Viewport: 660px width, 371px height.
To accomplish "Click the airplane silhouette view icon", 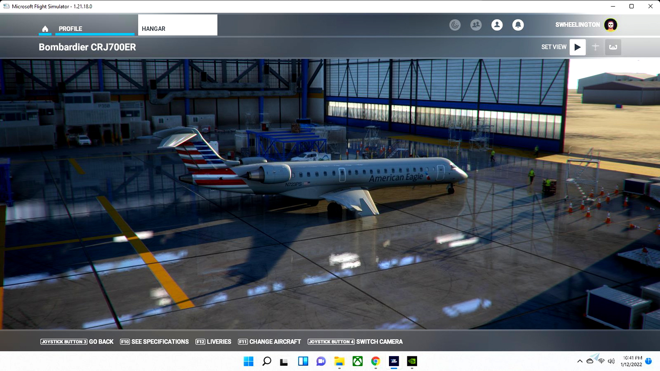I will [x=595, y=47].
